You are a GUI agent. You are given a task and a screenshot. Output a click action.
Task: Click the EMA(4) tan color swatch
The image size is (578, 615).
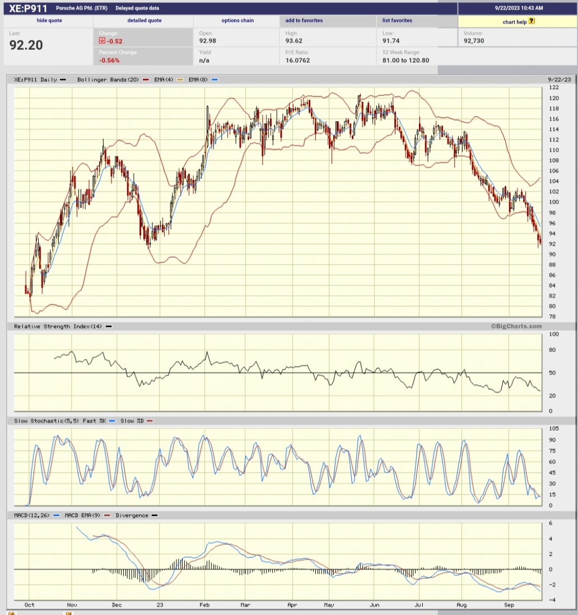coord(179,80)
